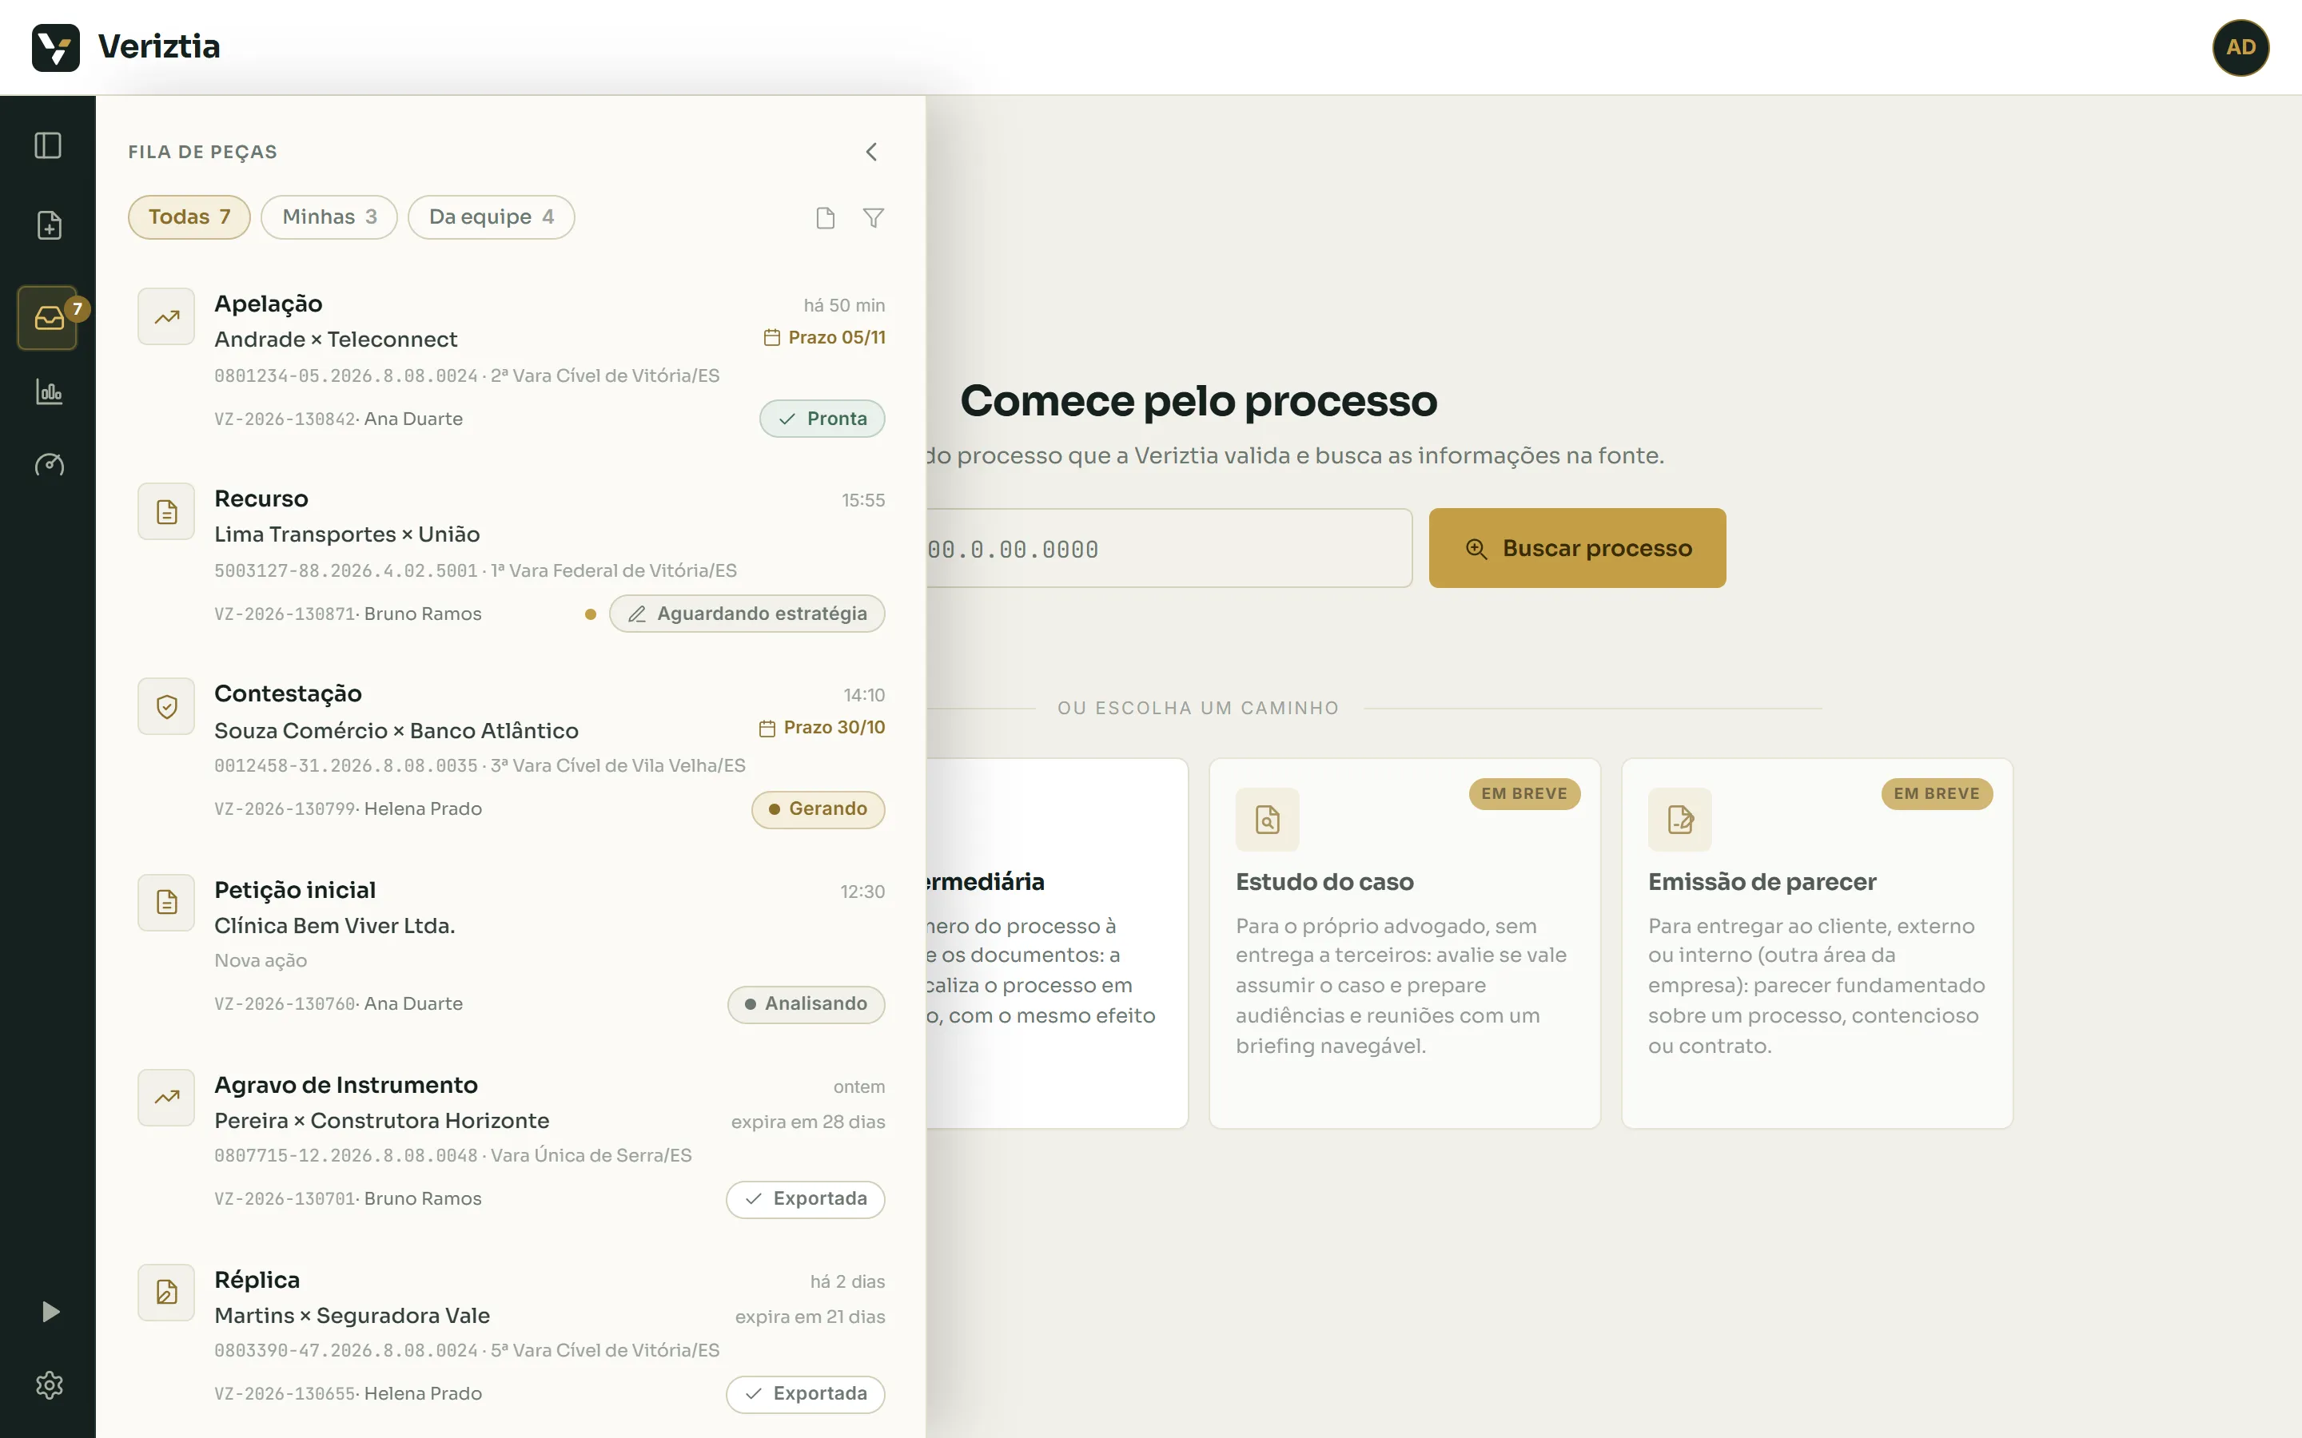The width and height of the screenshot is (2302, 1438).
Task: Open the new document icon in sidebar
Action: (x=49, y=225)
